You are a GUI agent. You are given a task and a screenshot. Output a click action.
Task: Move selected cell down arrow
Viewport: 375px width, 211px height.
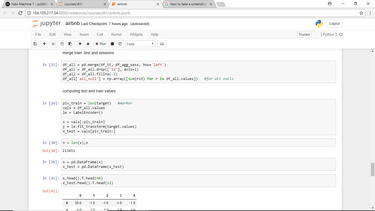[88, 44]
